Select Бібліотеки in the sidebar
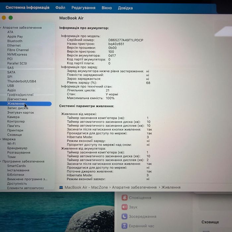 (x=16, y=175)
